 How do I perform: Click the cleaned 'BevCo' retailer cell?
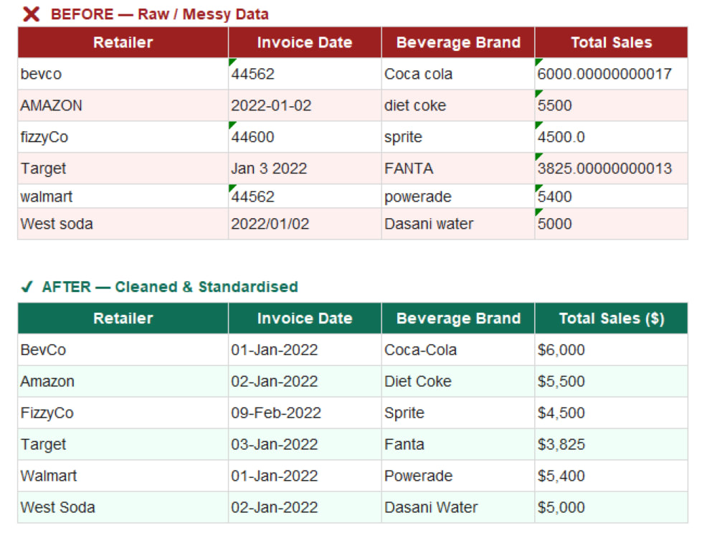(123, 350)
